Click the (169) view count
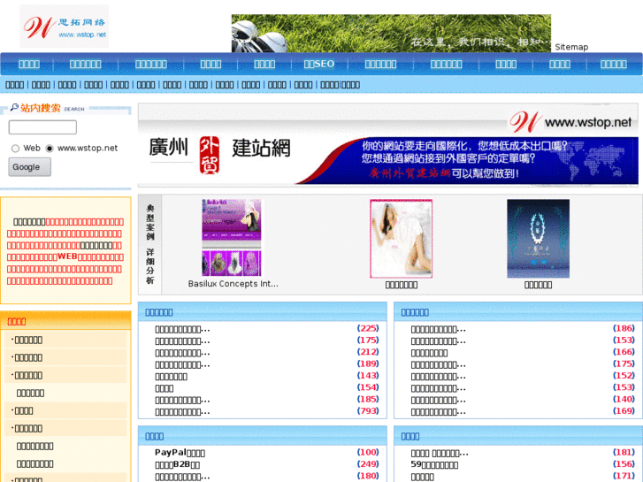The width and height of the screenshot is (643, 482). pyautogui.click(x=624, y=411)
